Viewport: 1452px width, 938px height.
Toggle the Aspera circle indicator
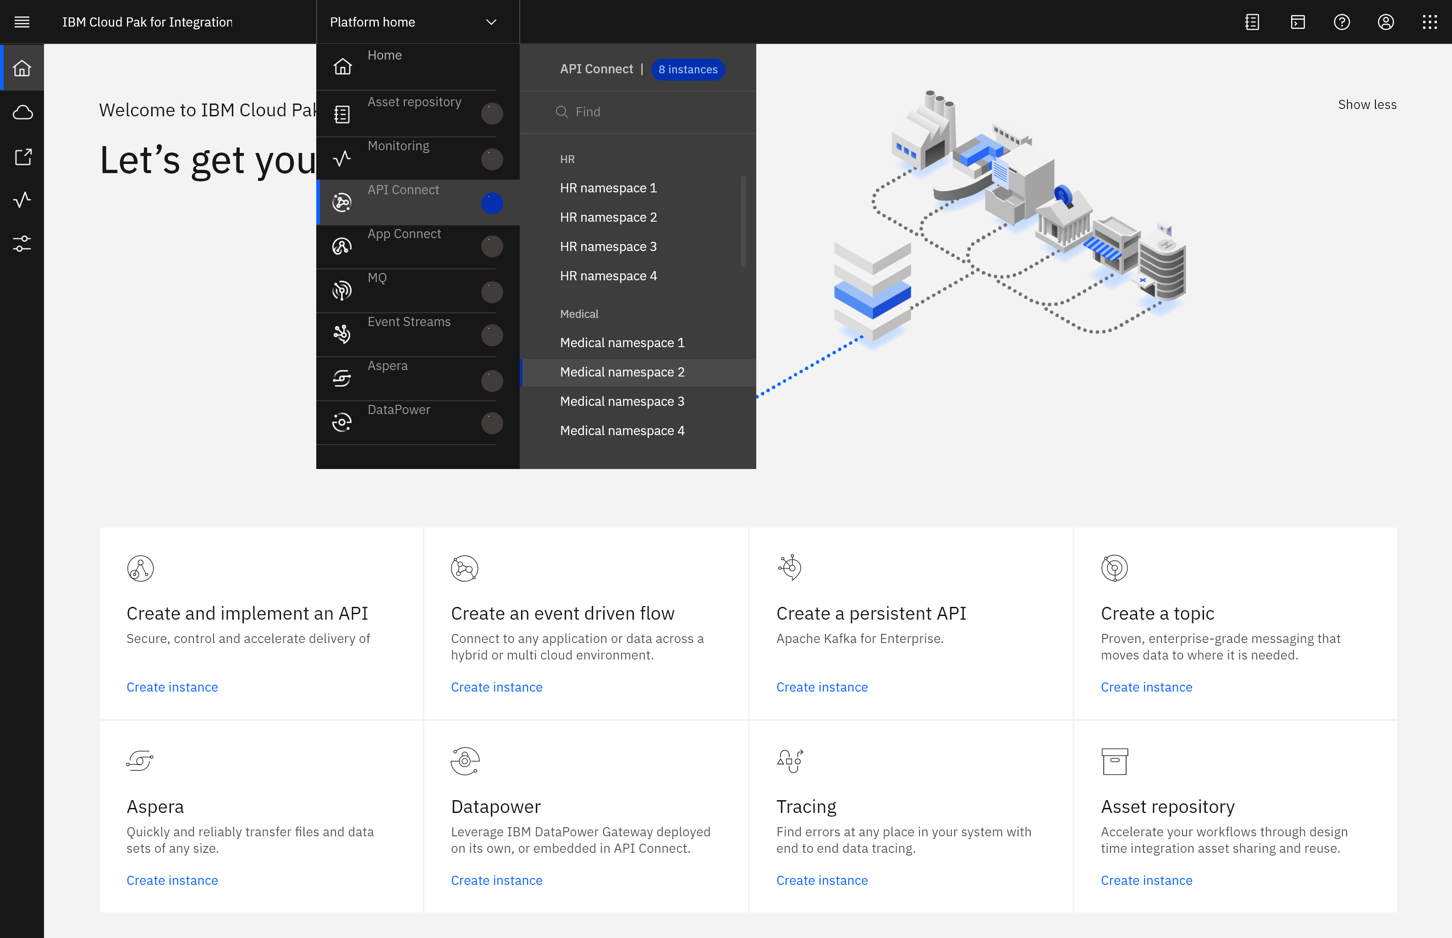pyautogui.click(x=492, y=381)
